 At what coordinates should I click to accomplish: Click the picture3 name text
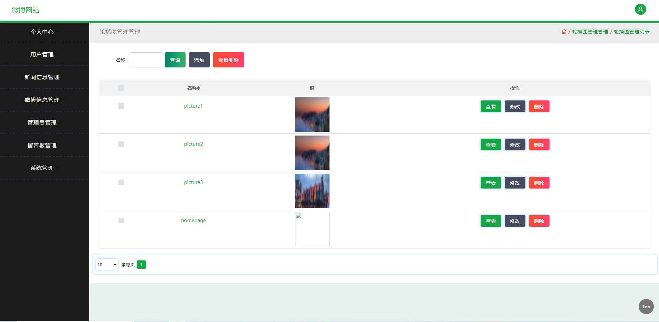coord(193,182)
